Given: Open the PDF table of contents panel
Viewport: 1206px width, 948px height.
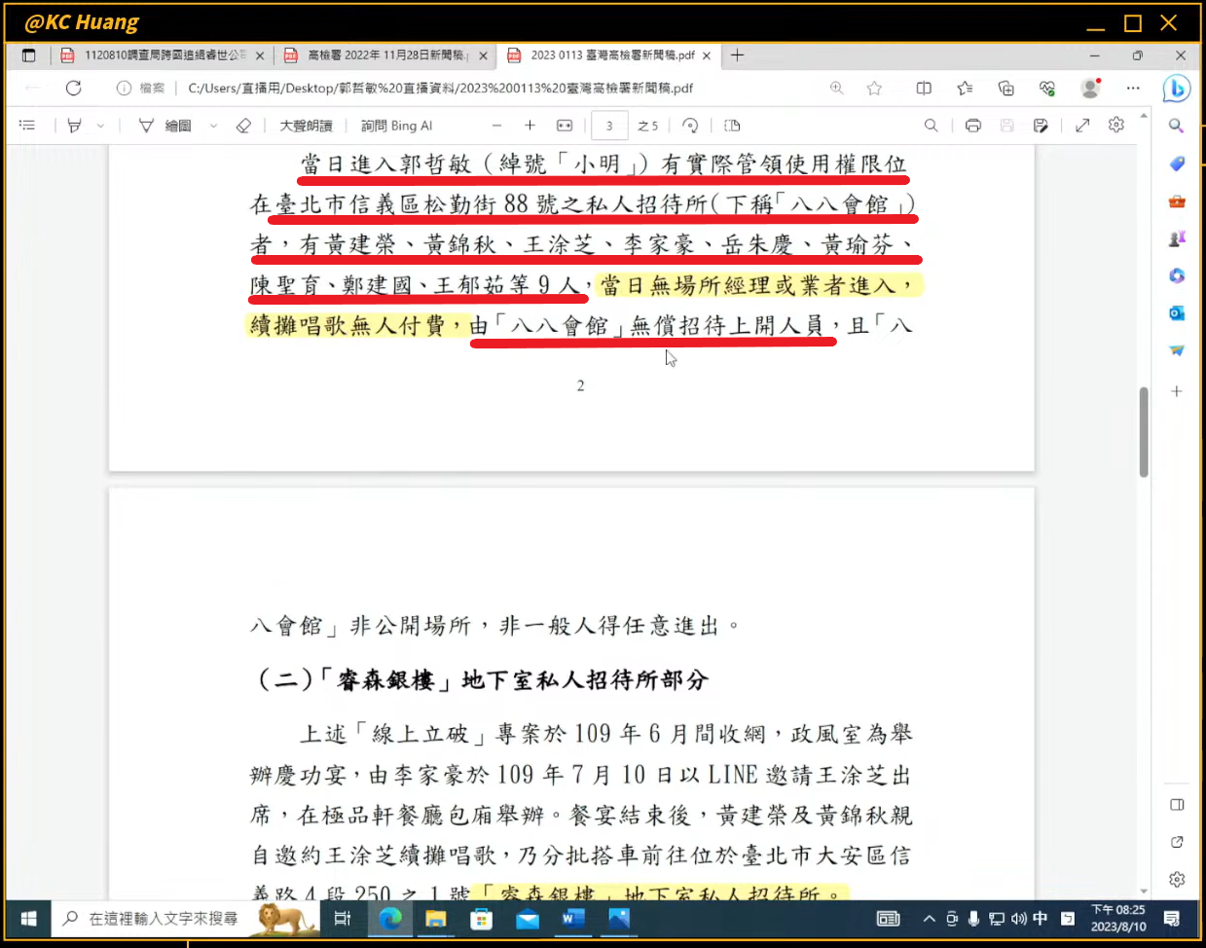Looking at the screenshot, I should coord(27,126).
